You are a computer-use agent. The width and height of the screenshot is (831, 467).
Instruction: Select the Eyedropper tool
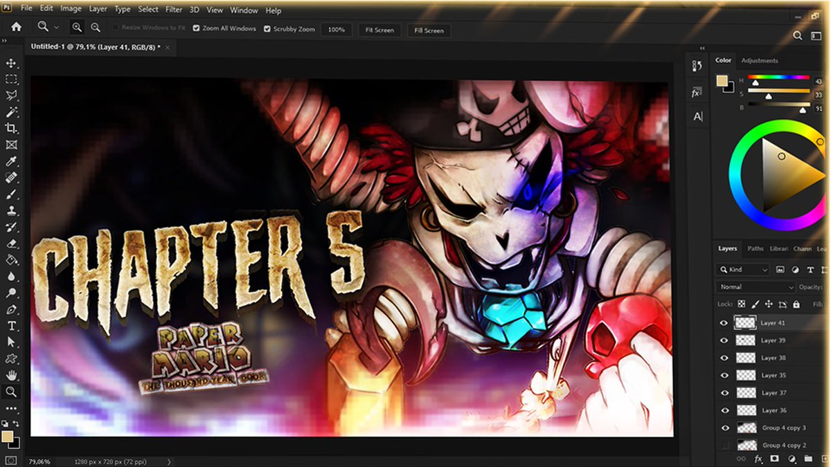point(12,162)
